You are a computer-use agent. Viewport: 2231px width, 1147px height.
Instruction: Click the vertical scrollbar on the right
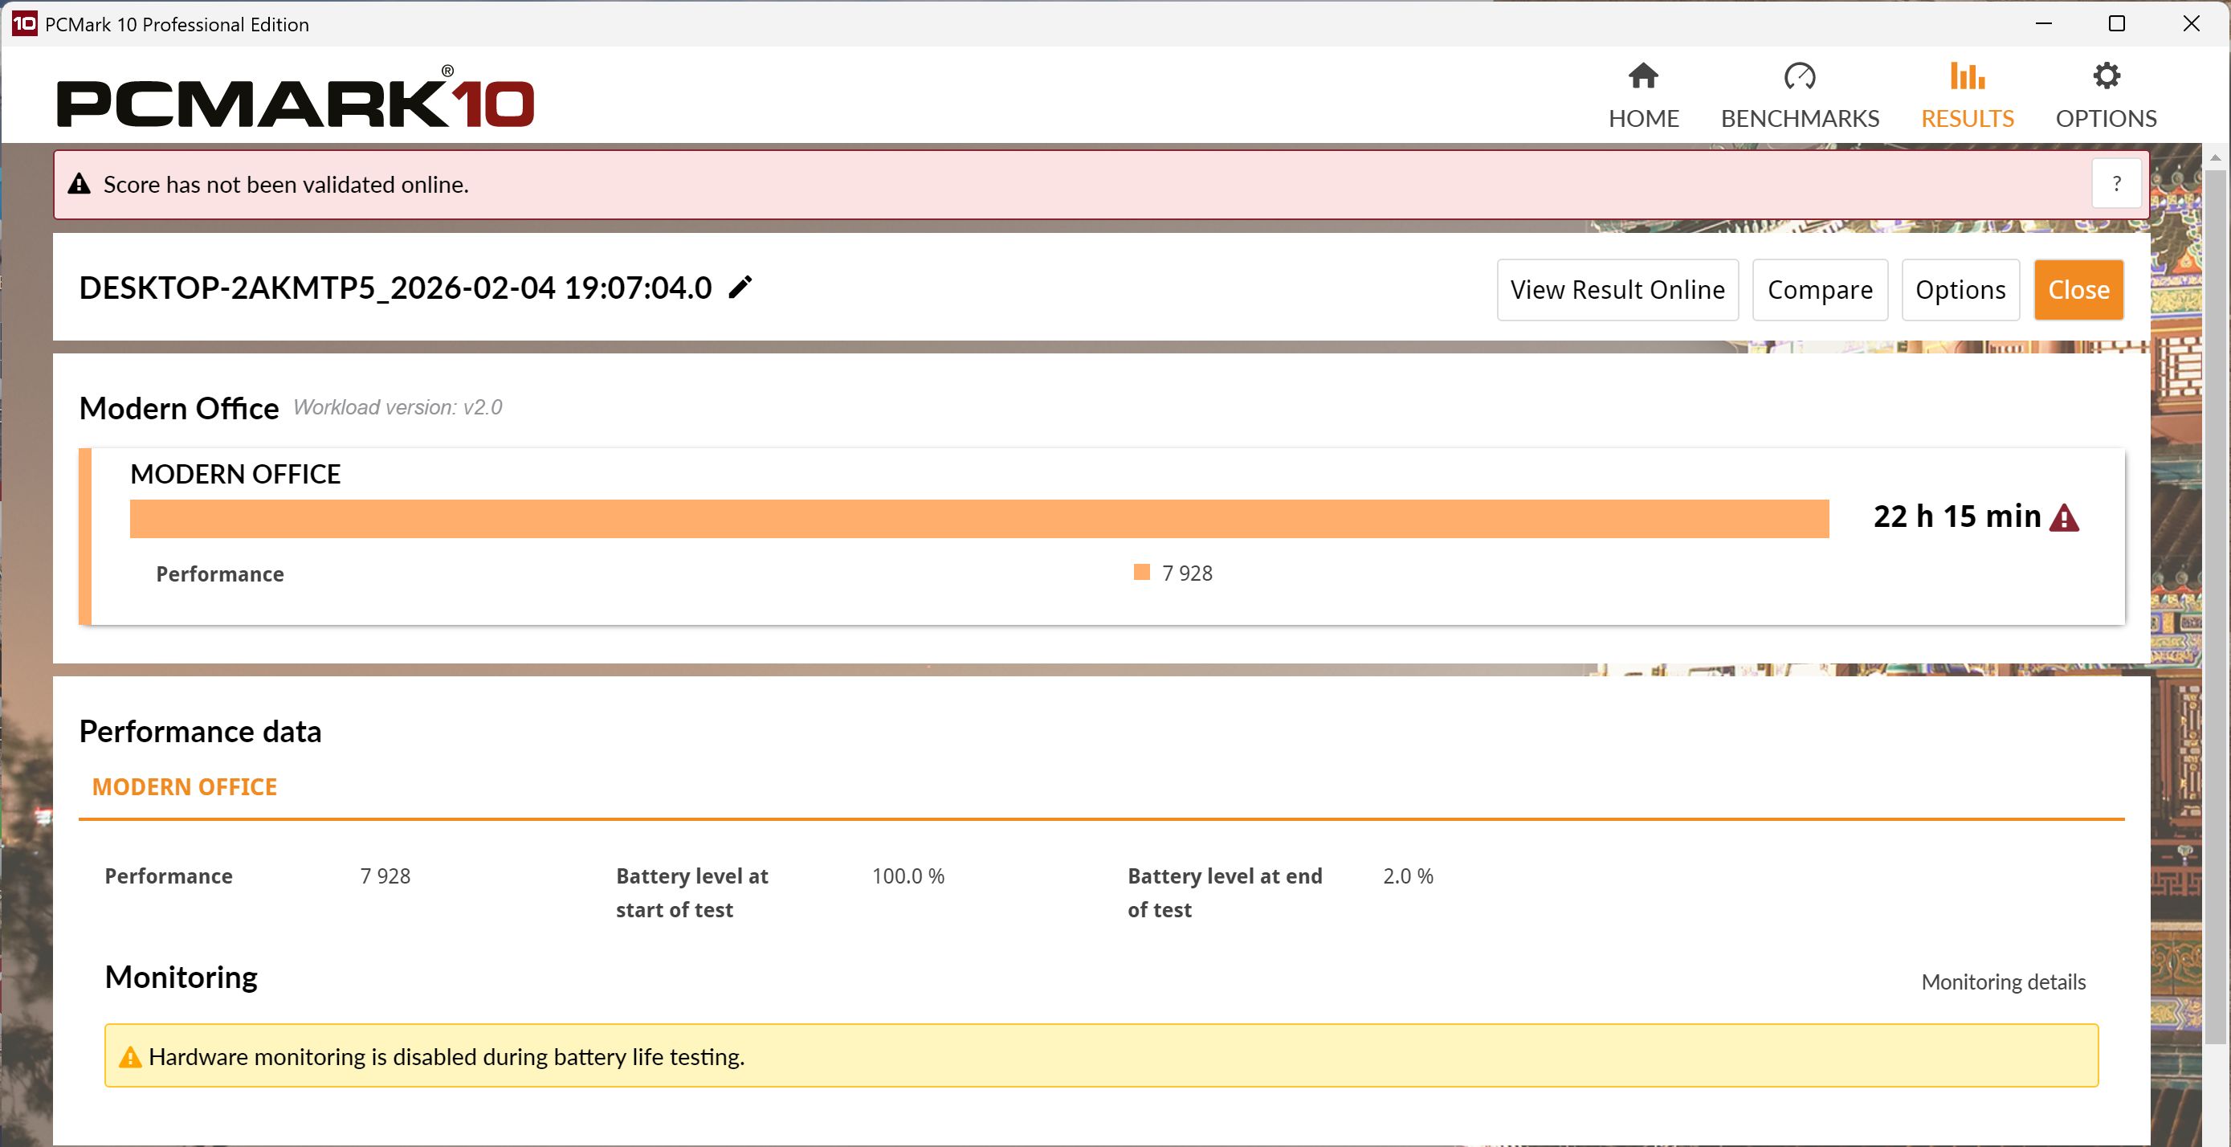(2215, 606)
